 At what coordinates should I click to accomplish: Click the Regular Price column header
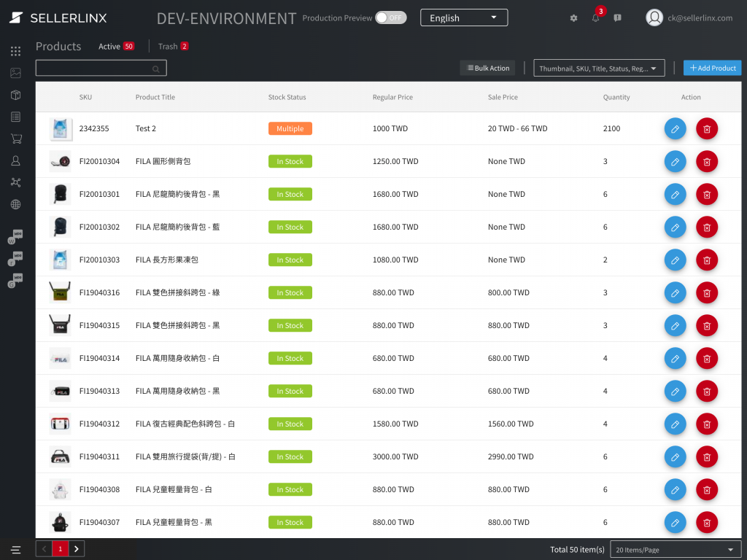[392, 97]
